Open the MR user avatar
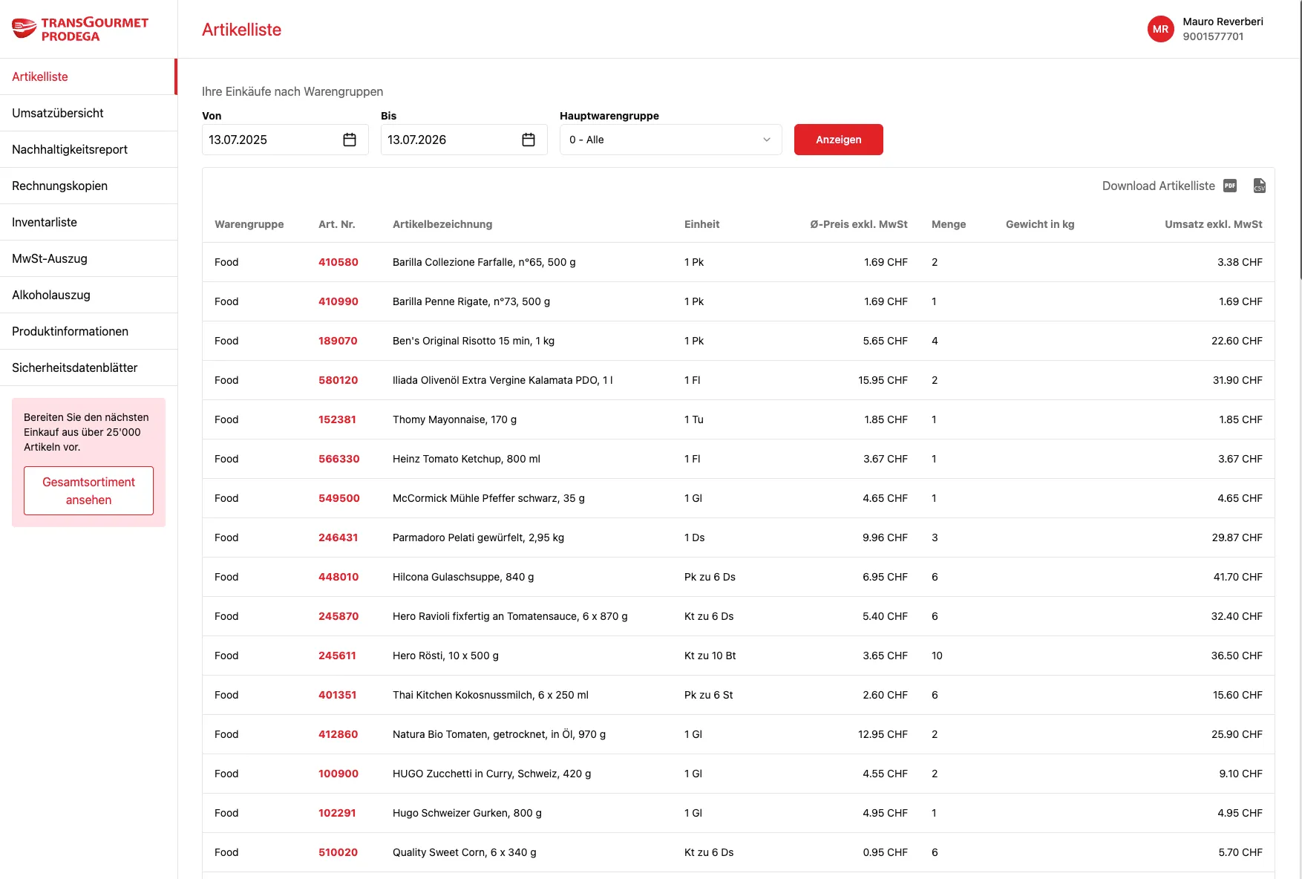 click(1160, 29)
